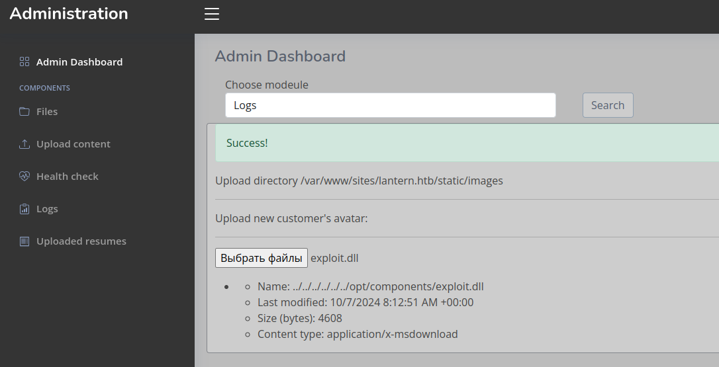719x367 pixels.
Task: Click the COMPONENTS sidebar heading
Action: pyautogui.click(x=44, y=88)
